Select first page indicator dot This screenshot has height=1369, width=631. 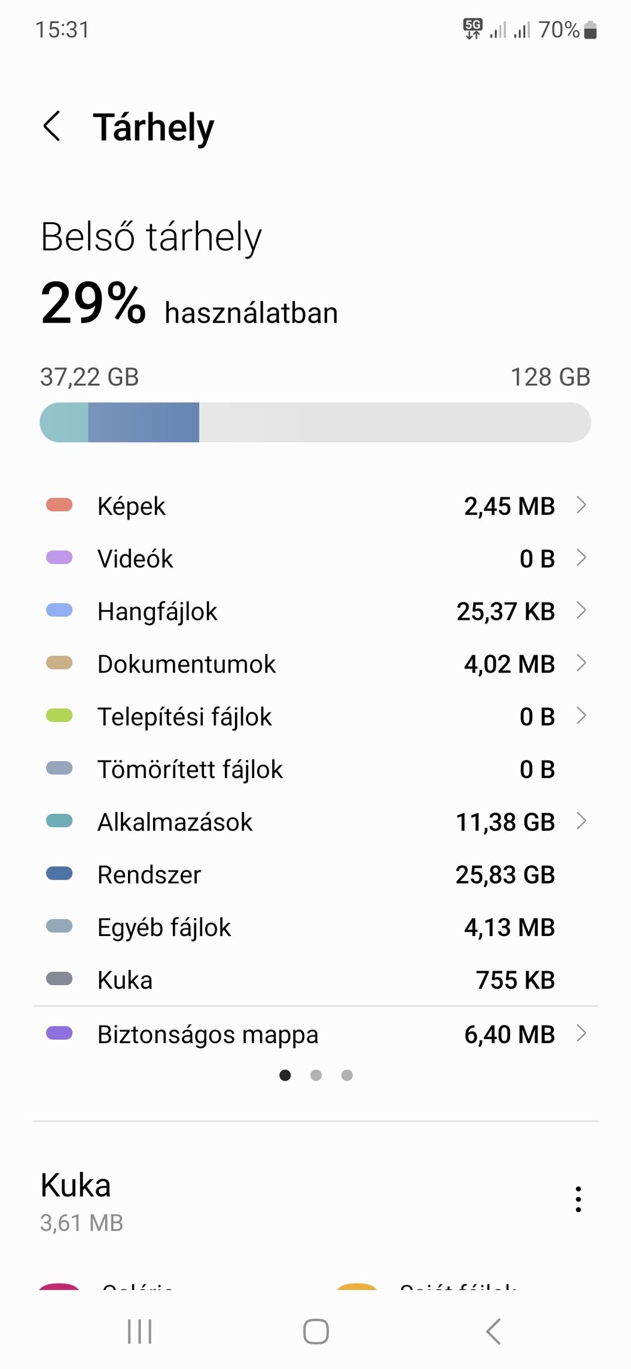tap(285, 1076)
